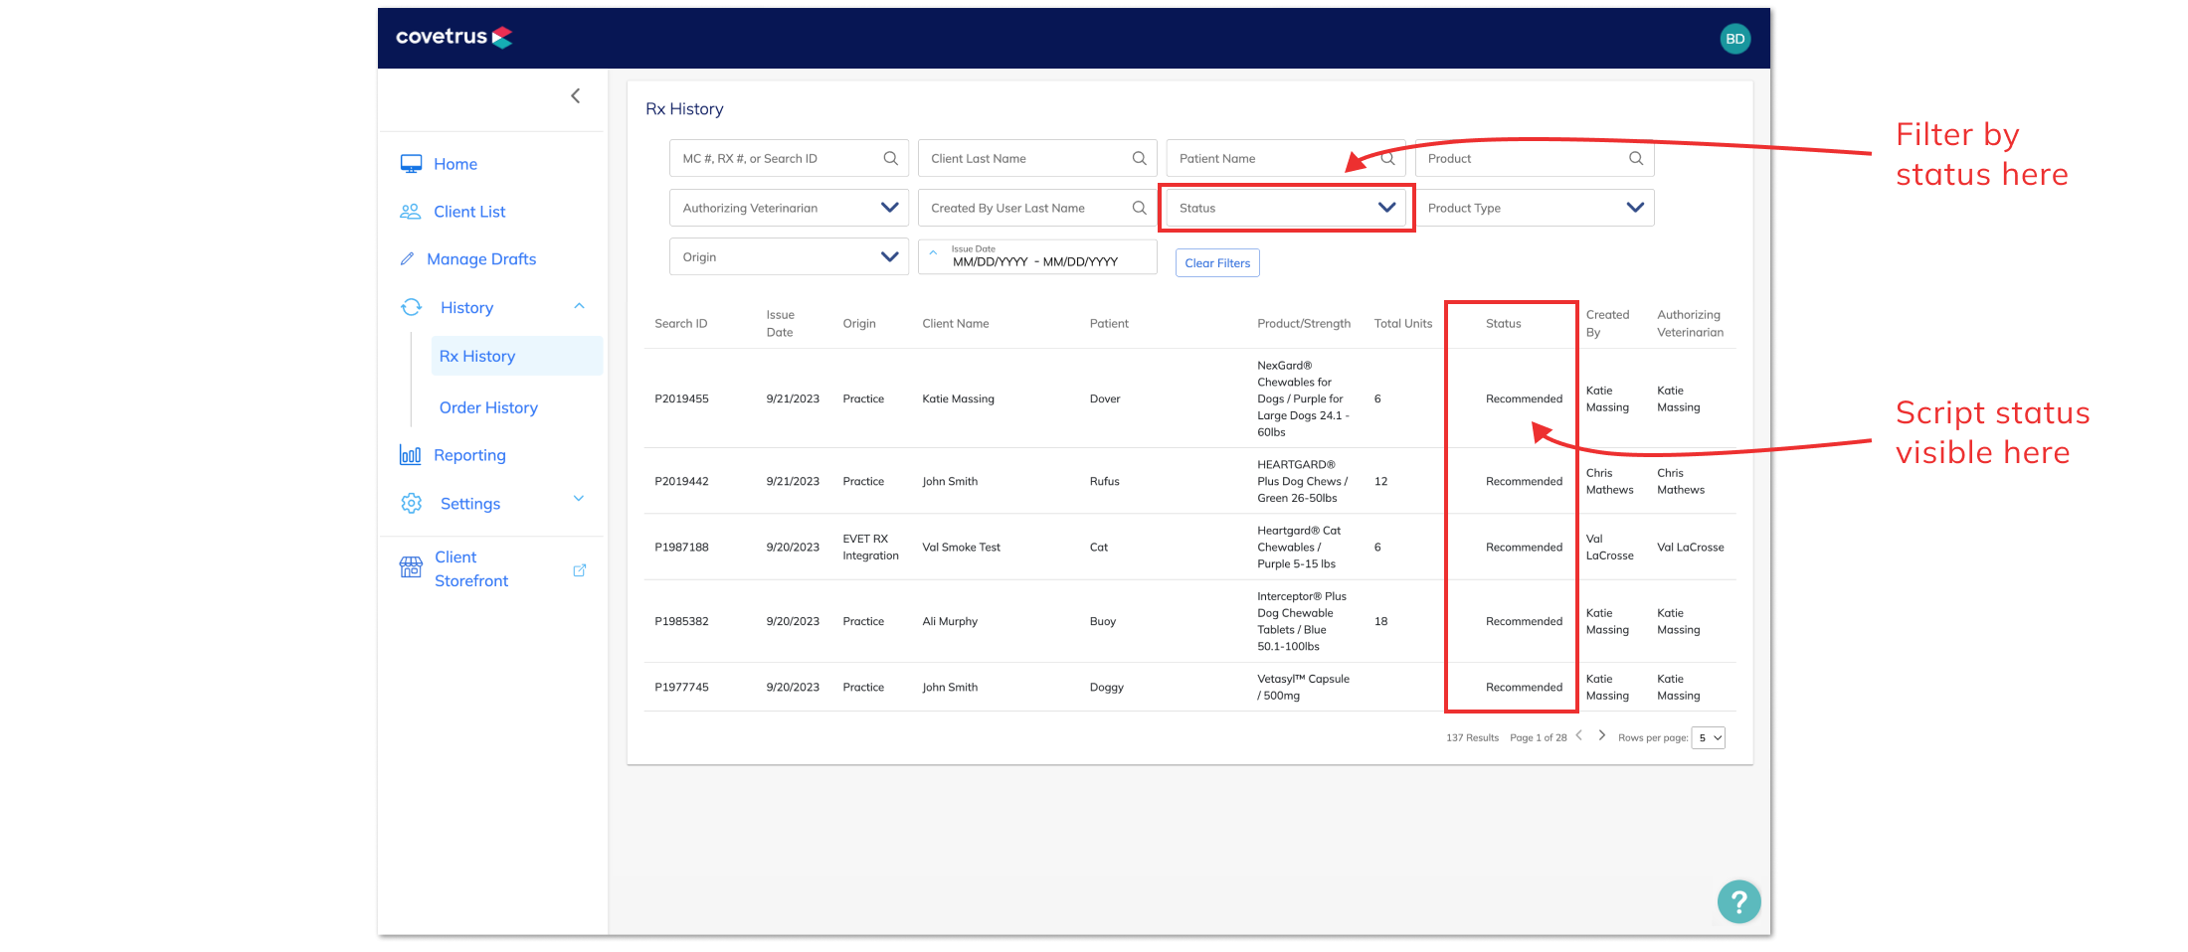Open Client Storefront external link icon
Viewport: 2188px width, 952px height.
580,570
